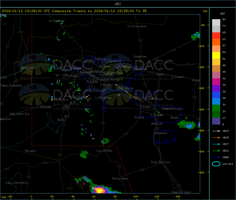Screen dimensions: 236x200
Task: Pick the dark green 10 dBZ swatch
Action: click(216, 115)
